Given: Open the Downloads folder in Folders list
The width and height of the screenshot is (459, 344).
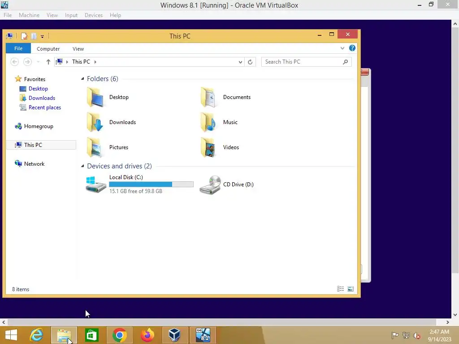Looking at the screenshot, I should click(111, 122).
